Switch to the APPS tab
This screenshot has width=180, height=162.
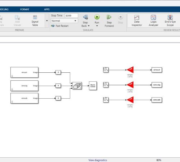(x=47, y=9)
